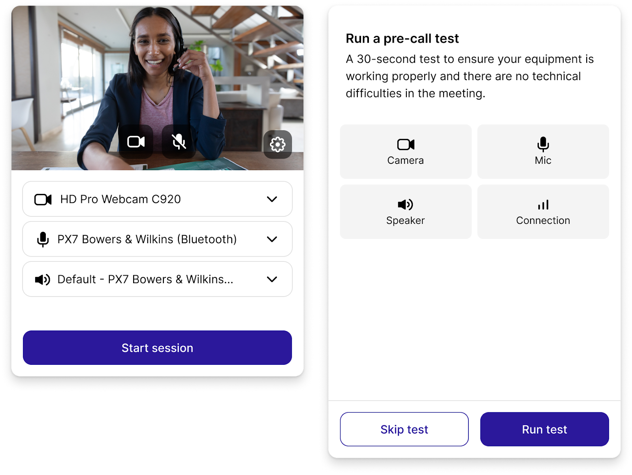Click the Start session button
The height and width of the screenshot is (475, 632).
tap(157, 348)
